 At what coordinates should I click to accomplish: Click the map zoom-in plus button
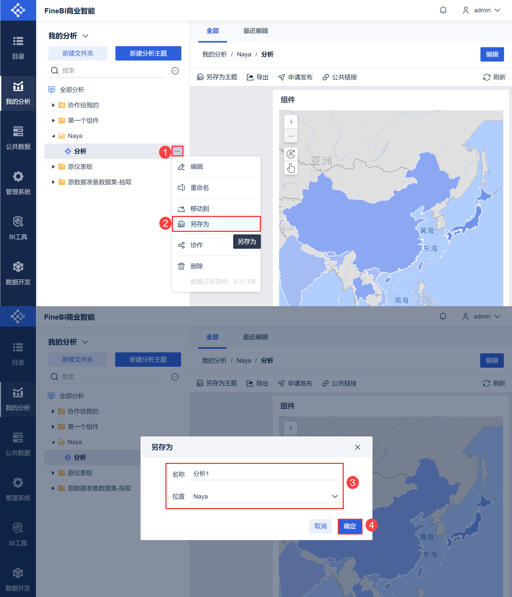point(291,122)
